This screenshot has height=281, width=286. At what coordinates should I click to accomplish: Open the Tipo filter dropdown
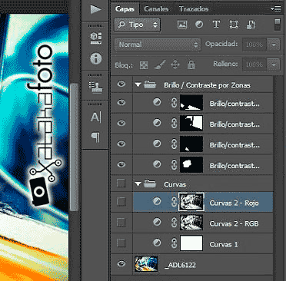click(137, 25)
